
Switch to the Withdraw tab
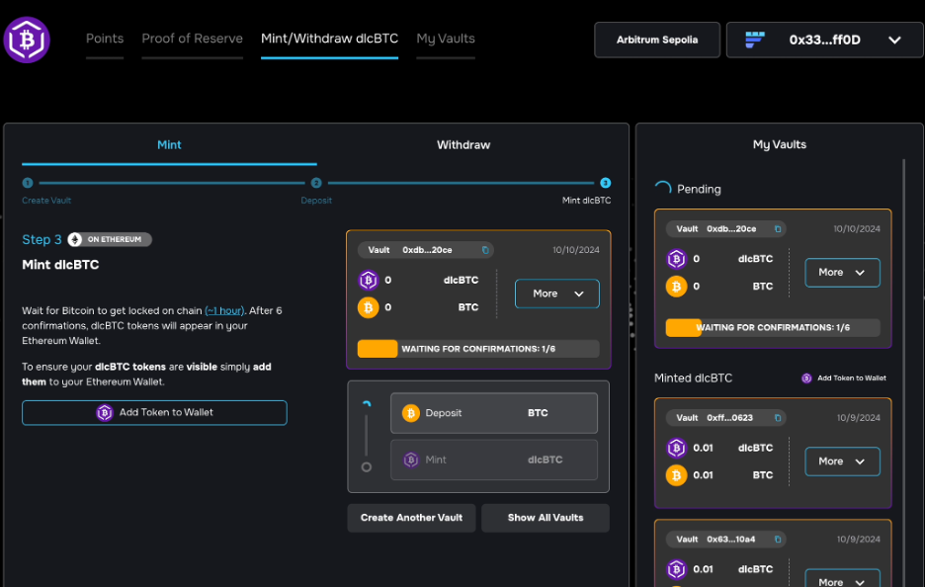(463, 145)
